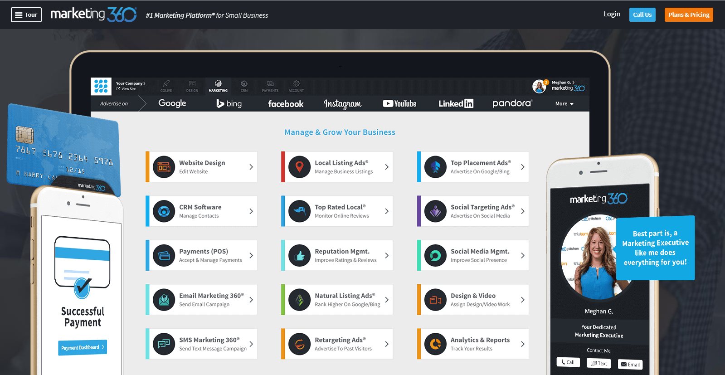725x375 pixels.
Task: Pick the Instagram advertising logo
Action: 343,104
